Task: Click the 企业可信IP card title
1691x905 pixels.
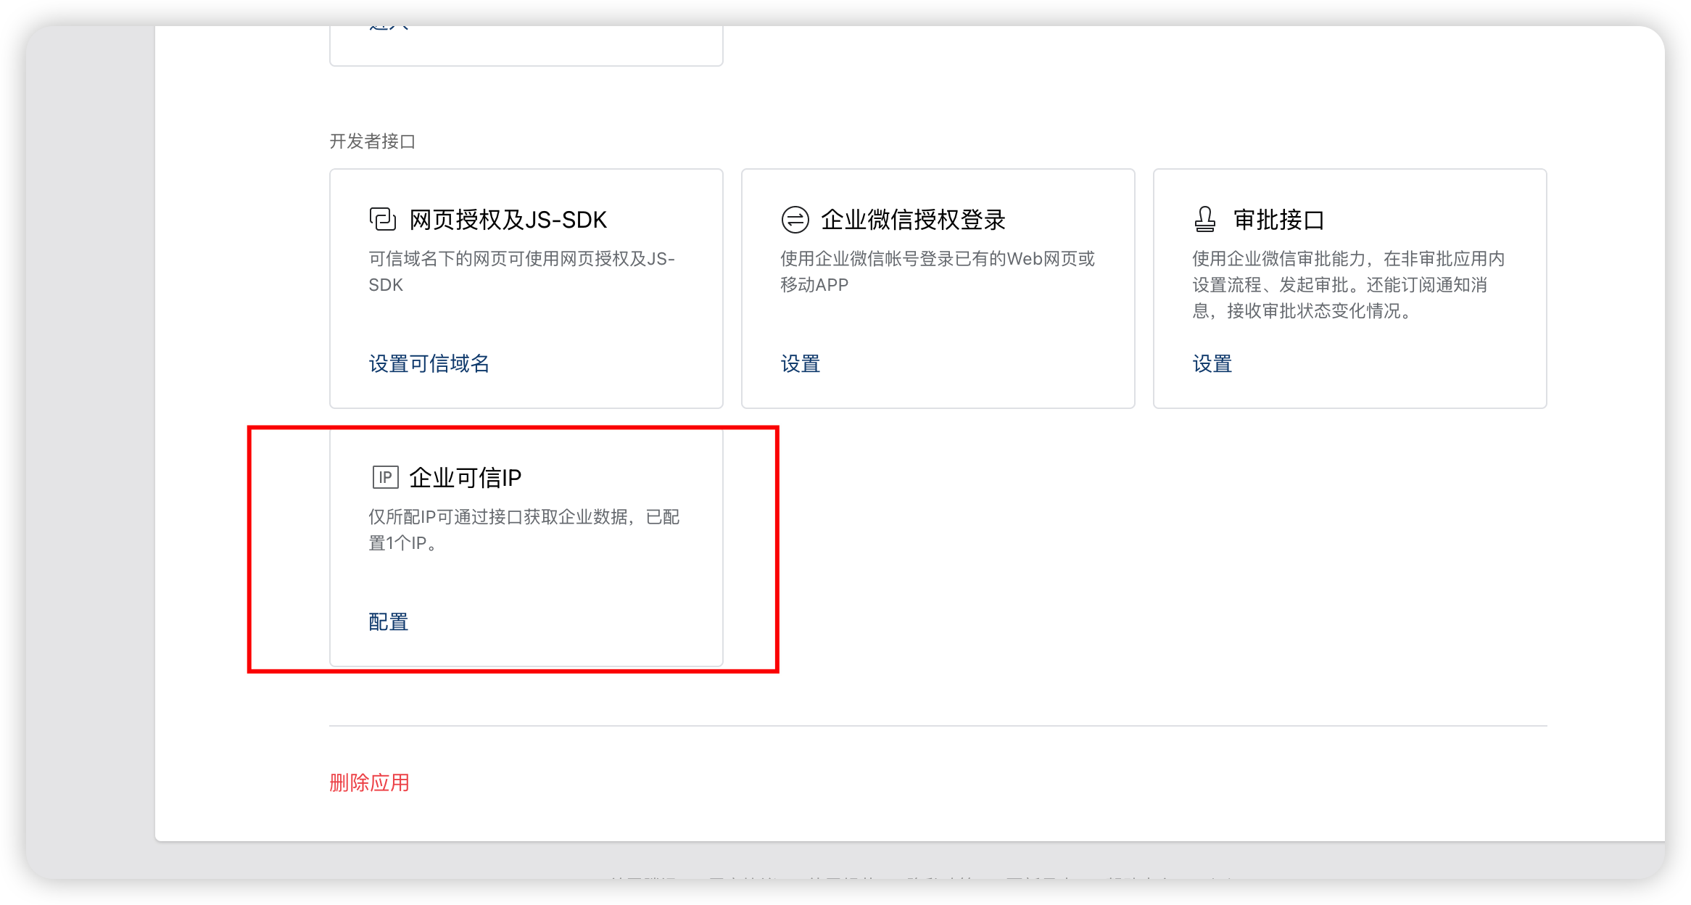Action: [x=465, y=478]
